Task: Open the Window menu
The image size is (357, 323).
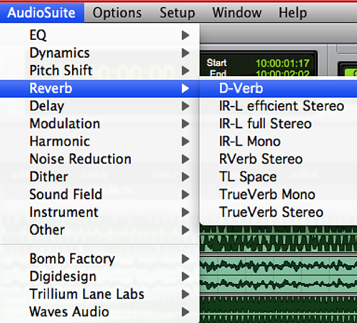Action: (x=237, y=12)
